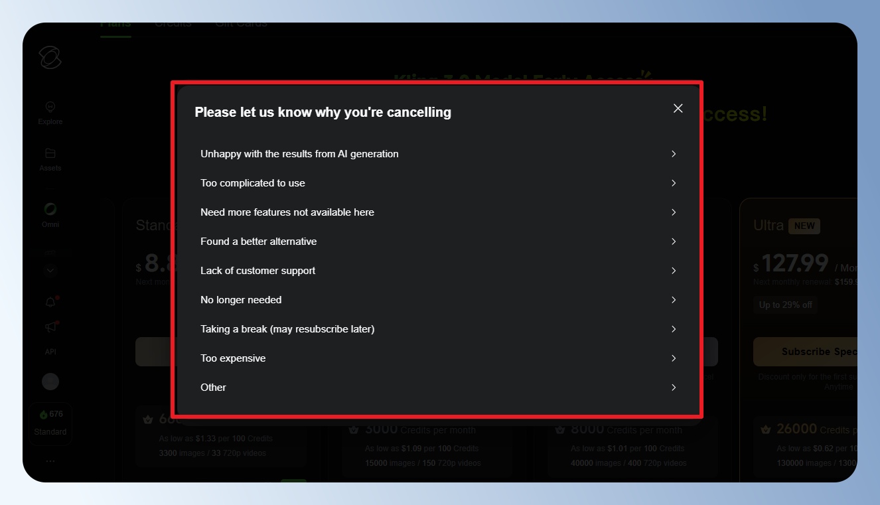Choose 'Taking a break (may resubscribe later)'

tap(287, 329)
